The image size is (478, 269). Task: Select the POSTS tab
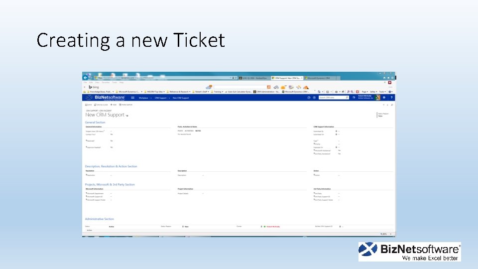[x=180, y=131]
